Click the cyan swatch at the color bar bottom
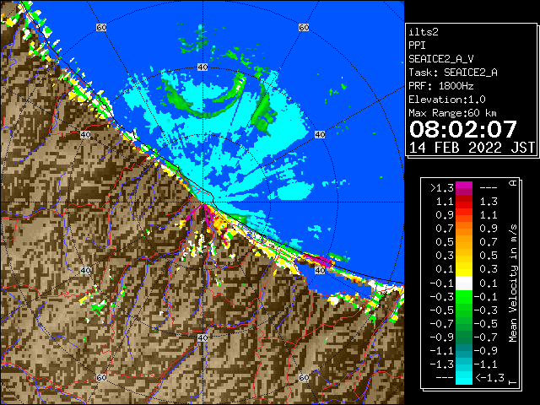The width and height of the screenshot is (540, 405). [464, 377]
